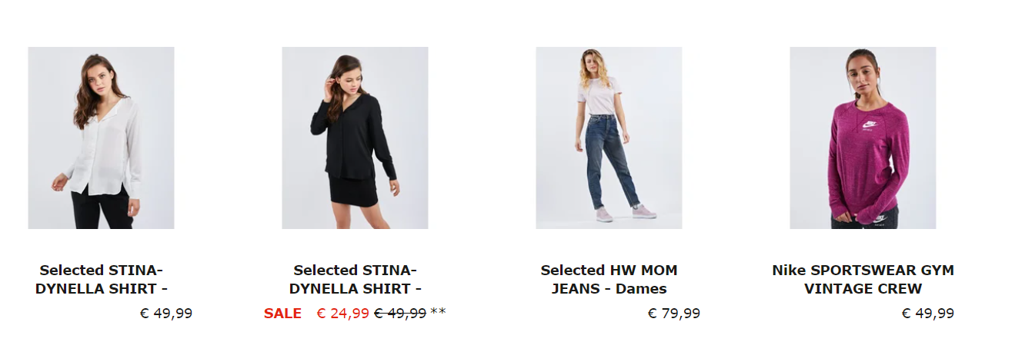Open the Selected HW MOM JEANS - Dames link
The height and width of the screenshot is (342, 1025).
609,280
